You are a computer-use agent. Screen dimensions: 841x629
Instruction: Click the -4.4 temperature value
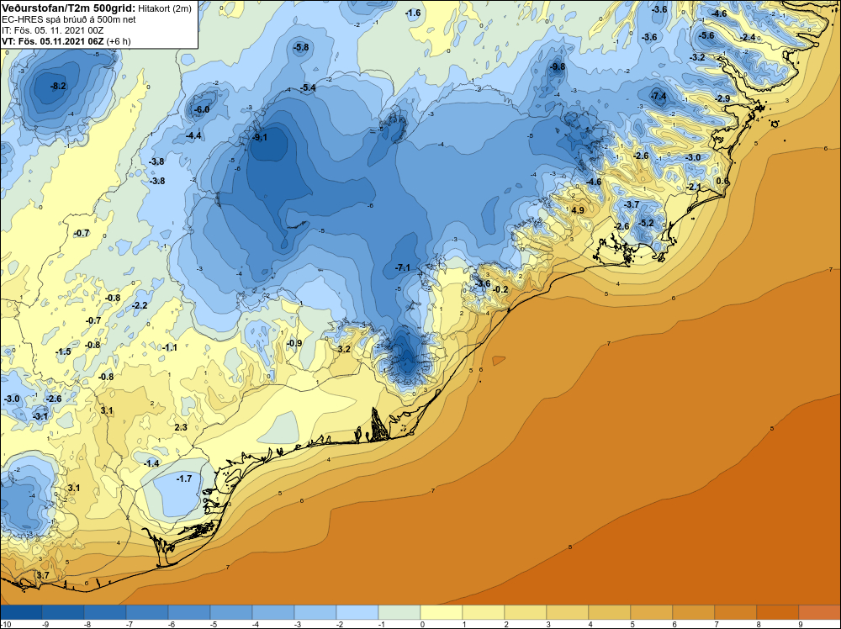(x=193, y=135)
